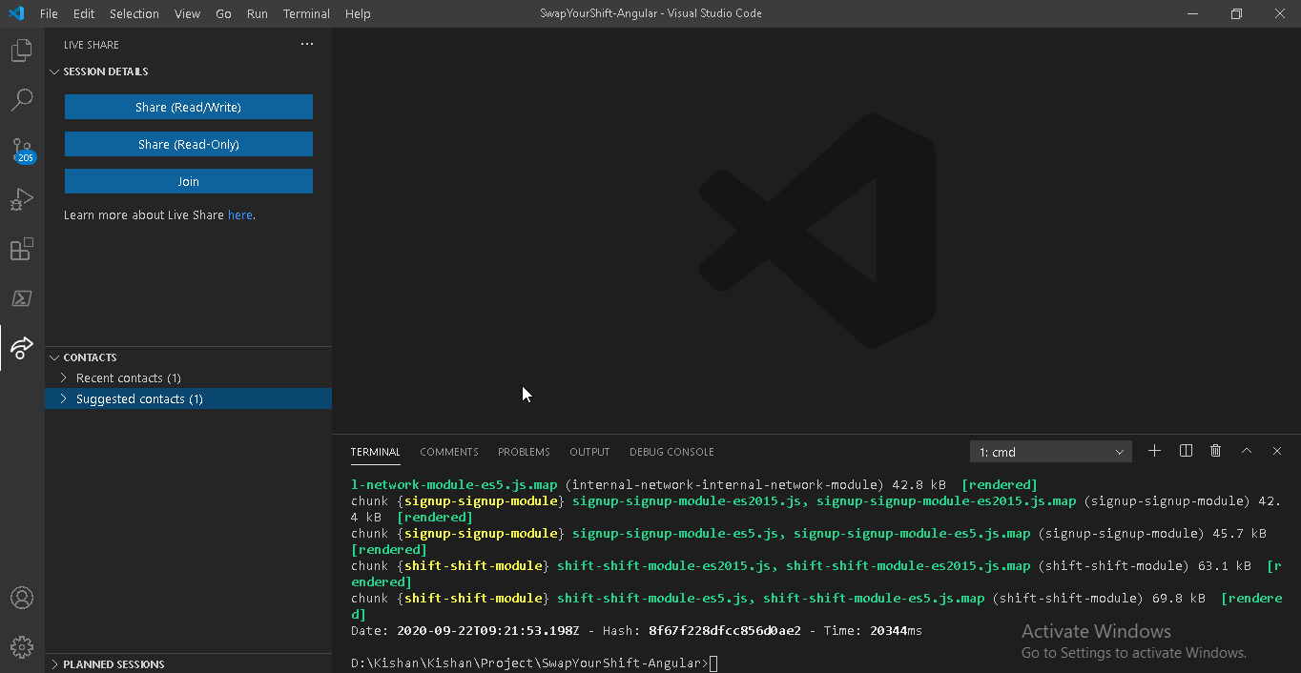Open the Terminal menu in the menu bar
This screenshot has height=673, width=1301.
305,13
